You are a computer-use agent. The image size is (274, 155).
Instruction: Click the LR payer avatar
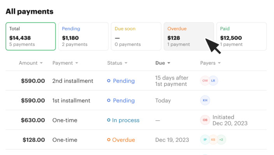pos(213,80)
